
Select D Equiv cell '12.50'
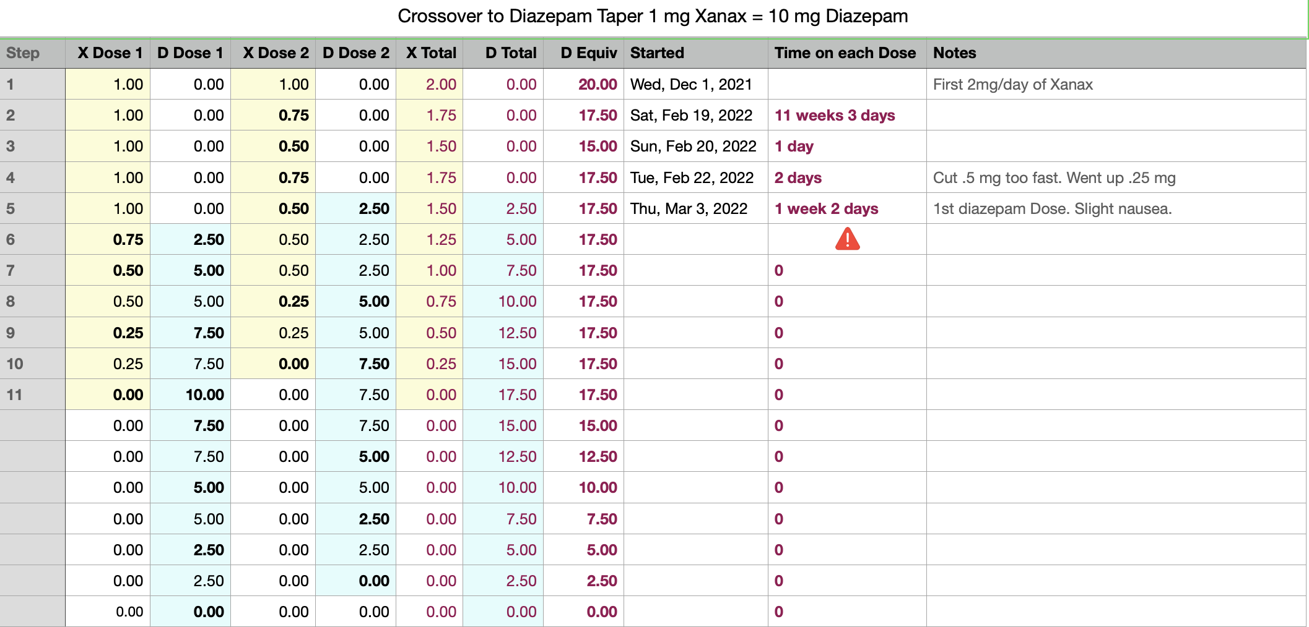tap(583, 456)
